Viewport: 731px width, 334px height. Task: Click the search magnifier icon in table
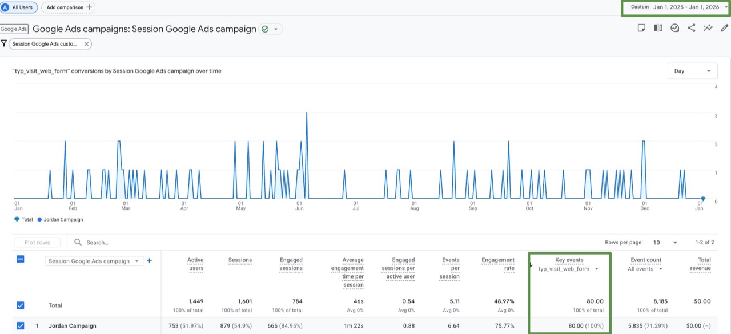coord(78,243)
